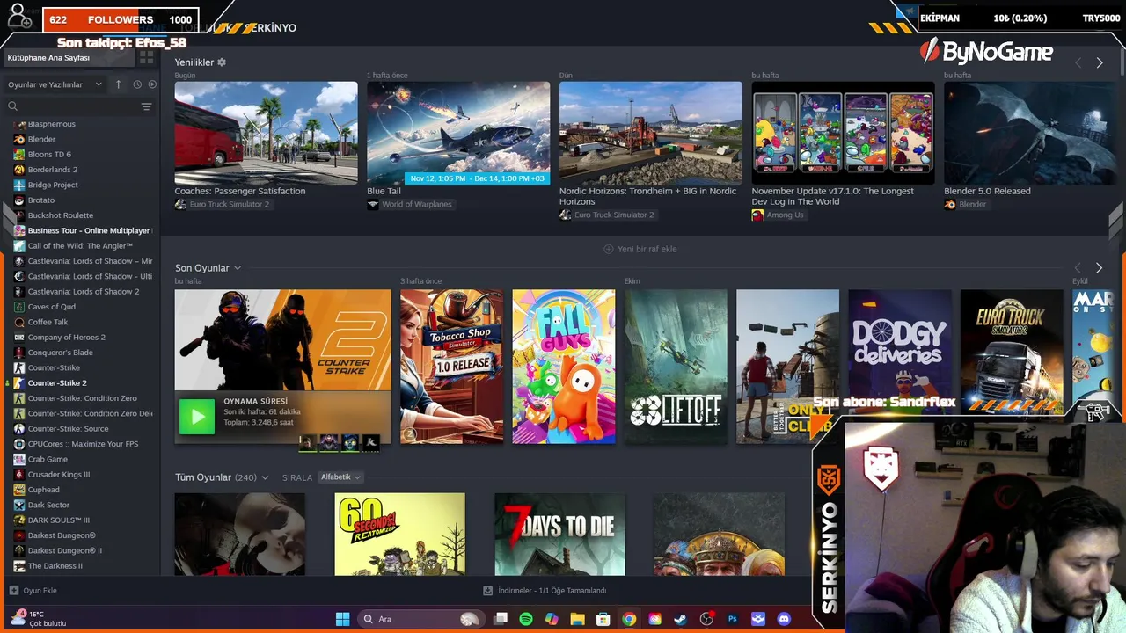Image resolution: width=1126 pixels, height=633 pixels.
Task: Select Brotato in the library list
Action: (40, 200)
